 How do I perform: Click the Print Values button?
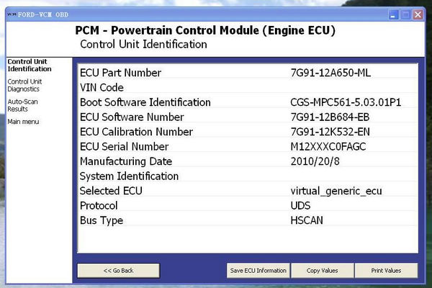click(386, 271)
